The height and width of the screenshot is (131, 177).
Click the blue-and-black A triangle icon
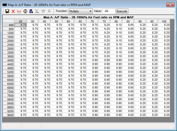(31, 11)
